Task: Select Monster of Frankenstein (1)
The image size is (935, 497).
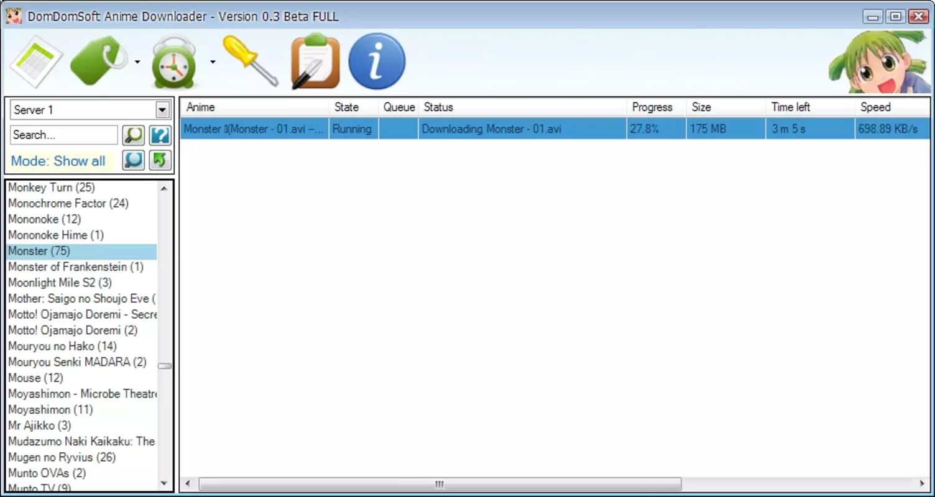Action: (x=81, y=267)
